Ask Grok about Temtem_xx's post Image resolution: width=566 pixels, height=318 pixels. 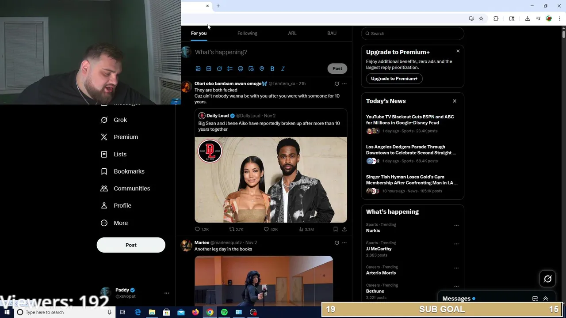[x=337, y=83]
